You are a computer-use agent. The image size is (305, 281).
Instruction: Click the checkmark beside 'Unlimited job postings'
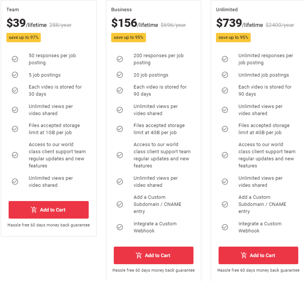coord(225,75)
